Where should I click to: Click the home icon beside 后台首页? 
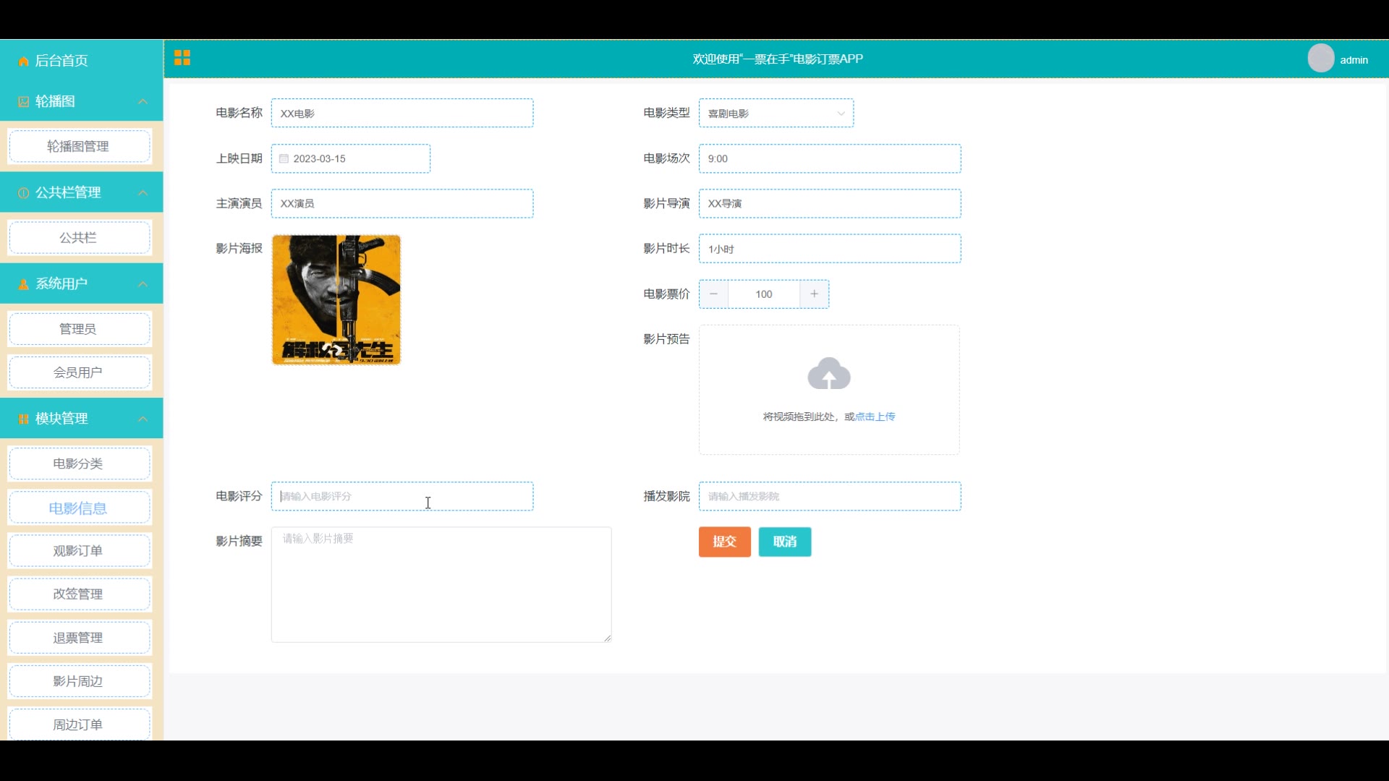tap(23, 61)
